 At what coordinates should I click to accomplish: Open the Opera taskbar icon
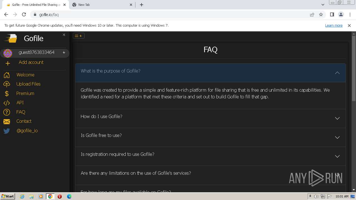[x=60, y=196]
